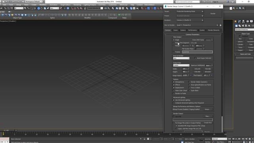Open the Preset dropdown in Render Setup

pyautogui.click(x=190, y=16)
